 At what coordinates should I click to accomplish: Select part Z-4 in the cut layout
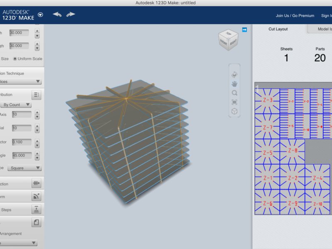pos(317,177)
